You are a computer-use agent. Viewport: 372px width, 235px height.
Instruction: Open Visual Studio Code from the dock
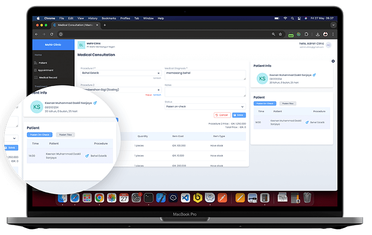pyautogui.click(x=186, y=198)
